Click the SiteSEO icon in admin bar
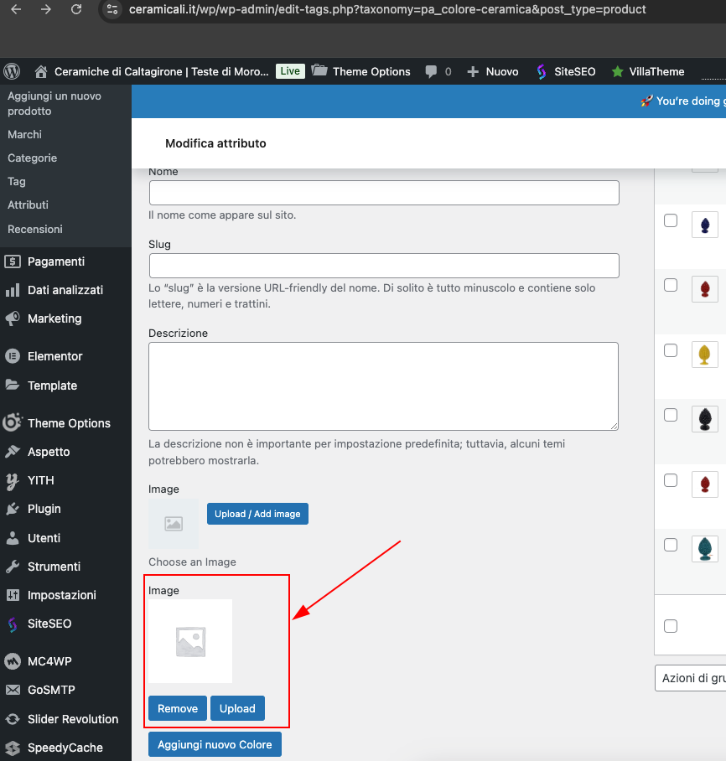Image resolution: width=726 pixels, height=761 pixels. point(542,72)
